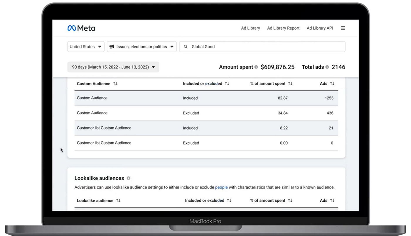Click the 21 ads count
The image size is (411, 236).
331,128
